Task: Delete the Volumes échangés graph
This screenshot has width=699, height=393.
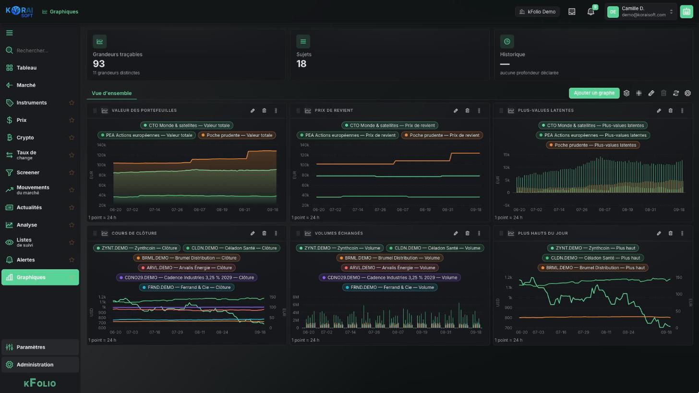Action: 467,233
